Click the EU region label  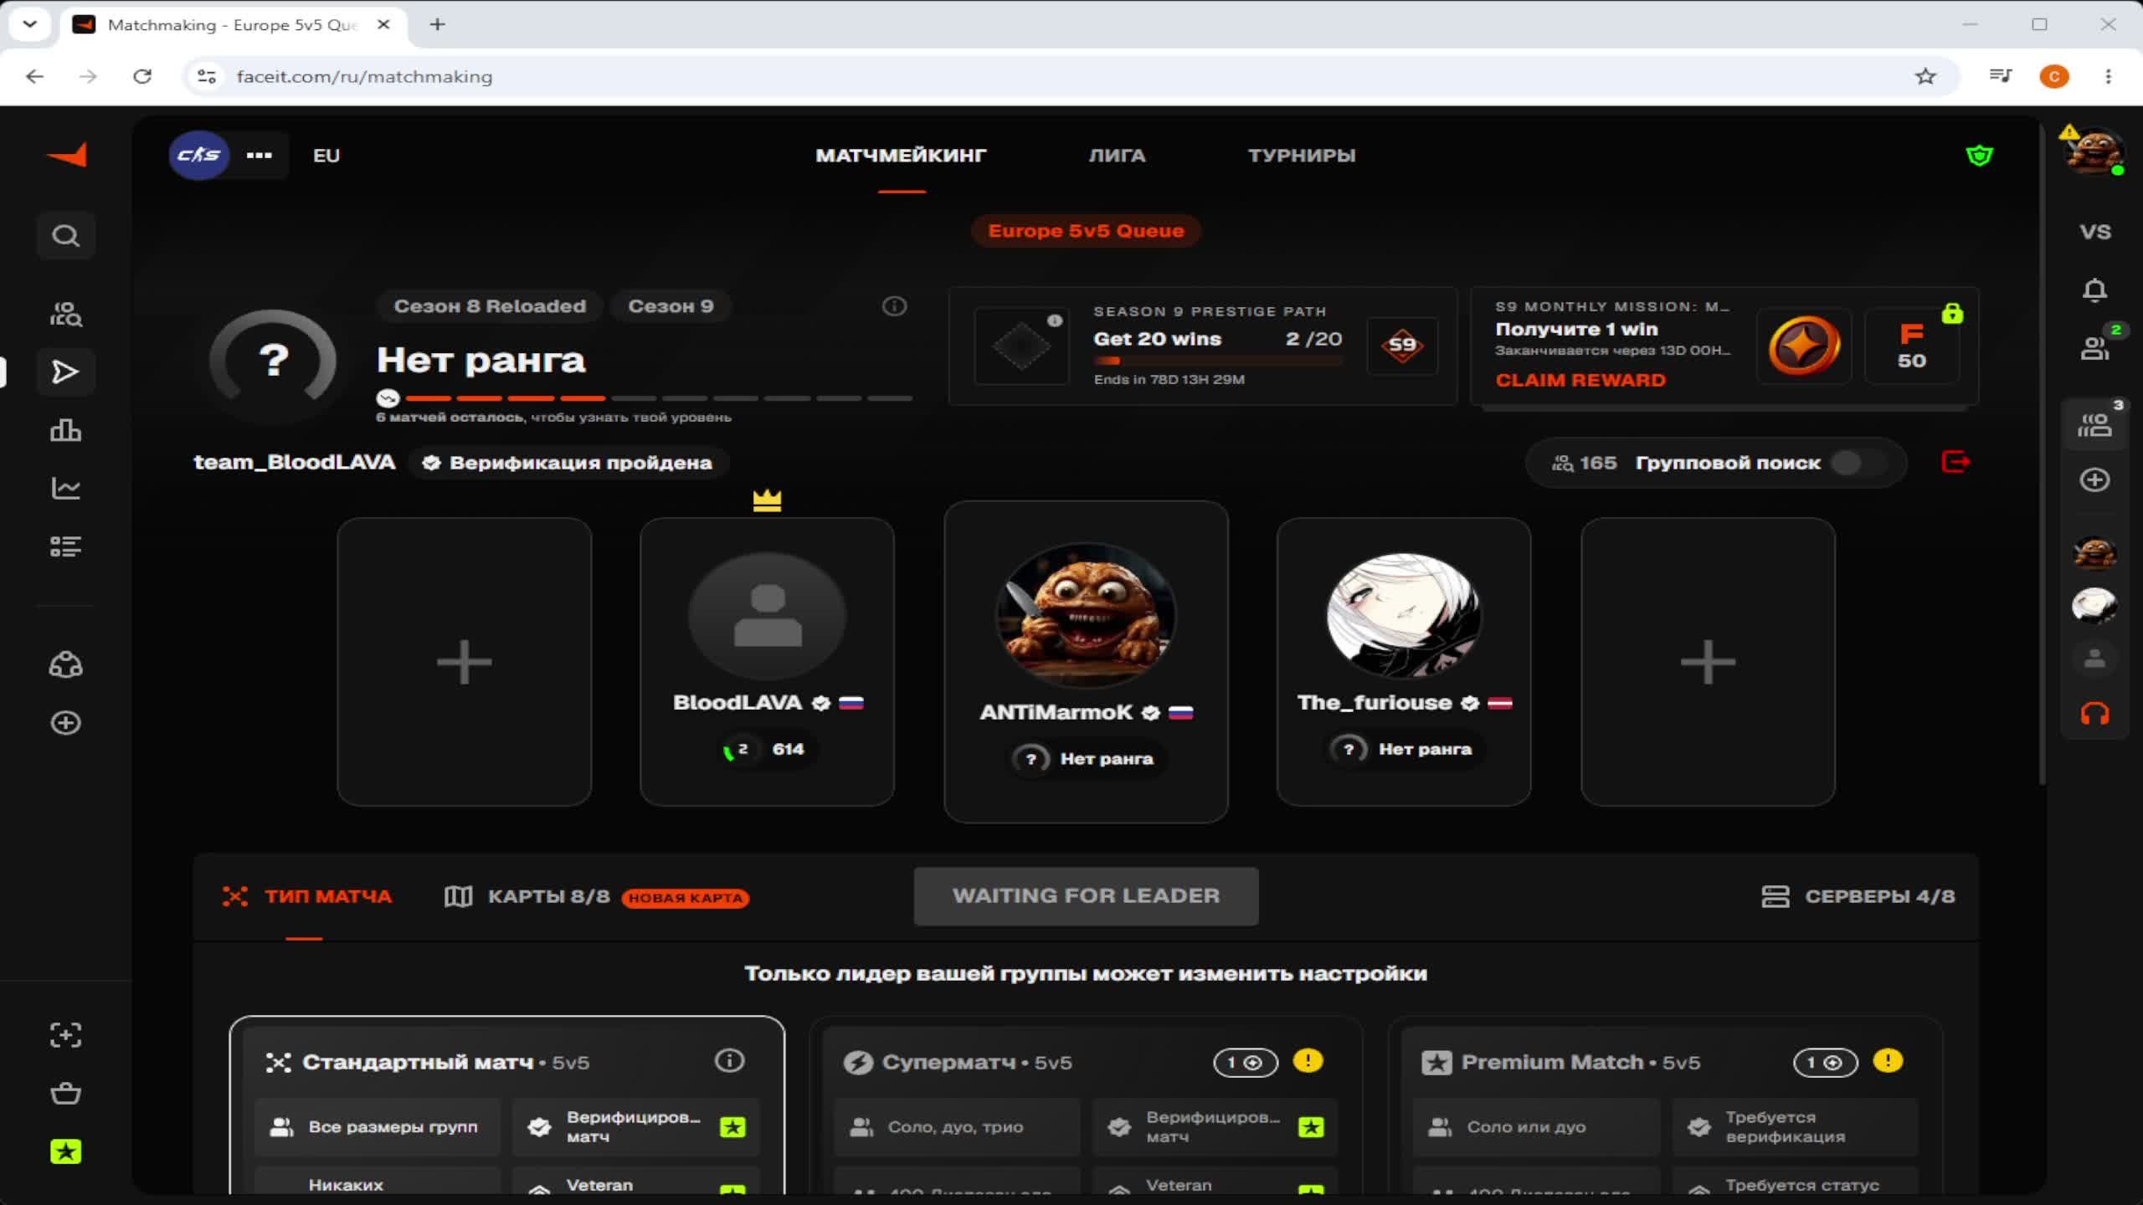click(x=326, y=156)
